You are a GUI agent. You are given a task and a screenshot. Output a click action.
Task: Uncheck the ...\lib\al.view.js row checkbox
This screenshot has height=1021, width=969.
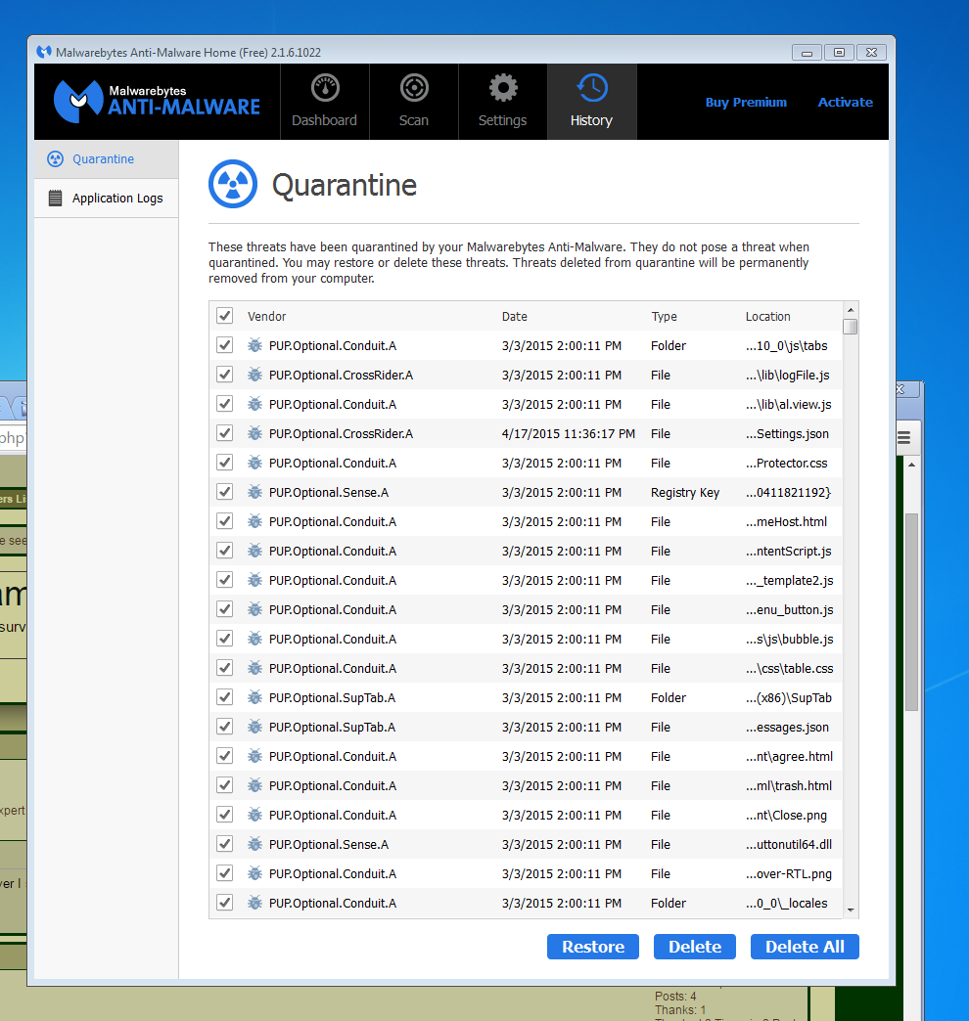(225, 404)
